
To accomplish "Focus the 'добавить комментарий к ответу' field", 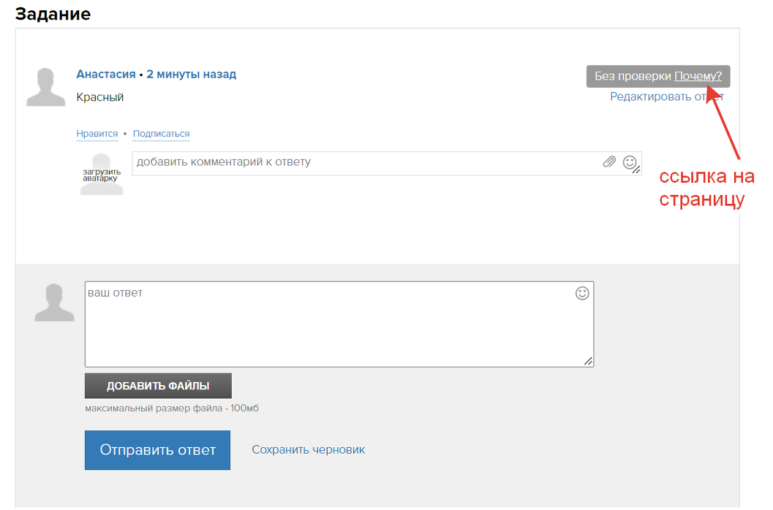I will coord(366,162).
